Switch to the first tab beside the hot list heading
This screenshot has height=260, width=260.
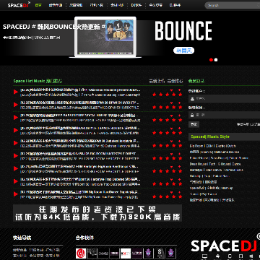(157, 81)
